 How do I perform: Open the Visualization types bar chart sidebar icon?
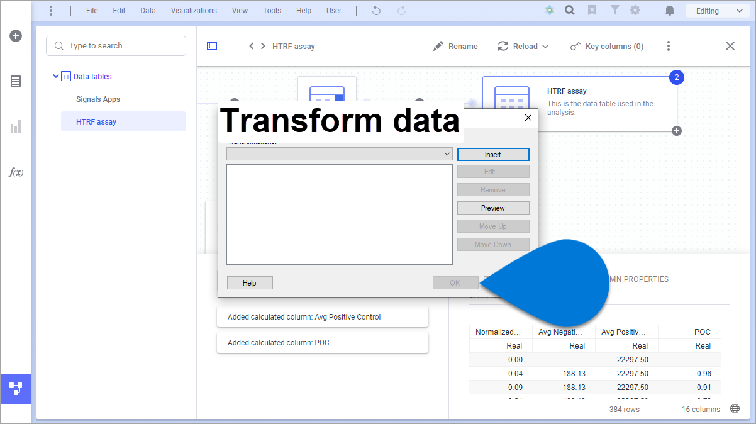[x=16, y=127]
